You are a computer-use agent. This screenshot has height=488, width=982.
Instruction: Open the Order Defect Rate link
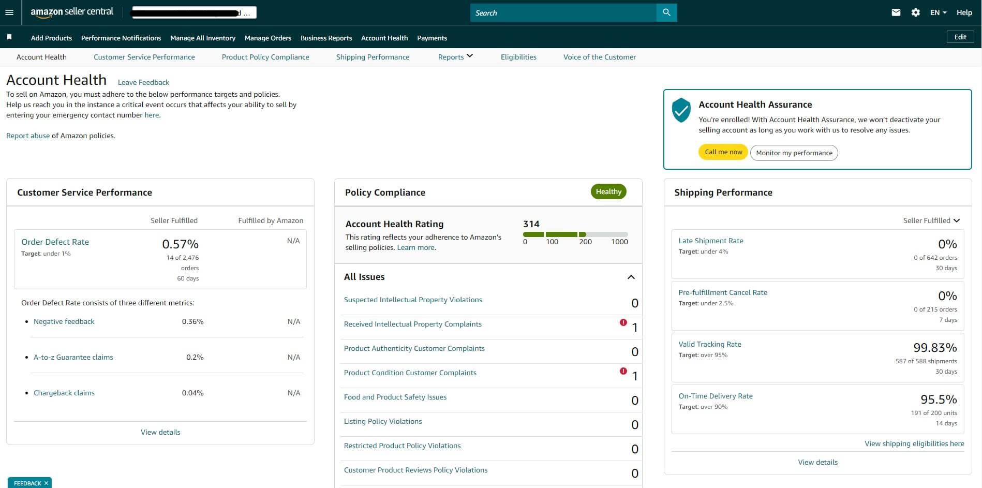point(55,242)
